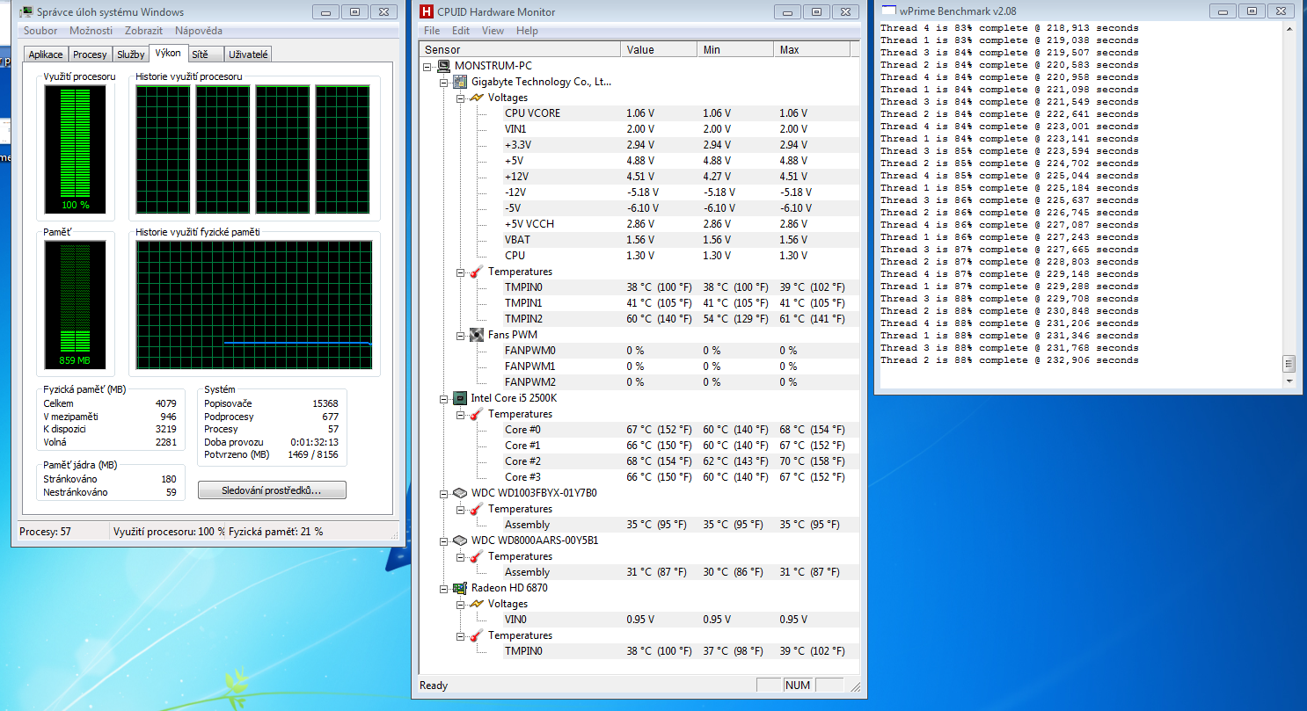
Task: Click the 859 MB memory meter
Action: point(75,305)
